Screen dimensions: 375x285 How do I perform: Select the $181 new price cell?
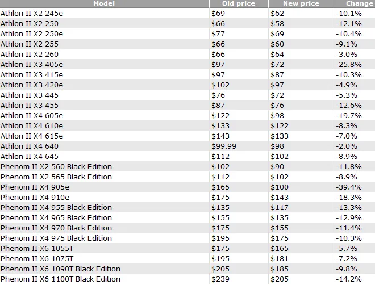pyautogui.click(x=278, y=258)
